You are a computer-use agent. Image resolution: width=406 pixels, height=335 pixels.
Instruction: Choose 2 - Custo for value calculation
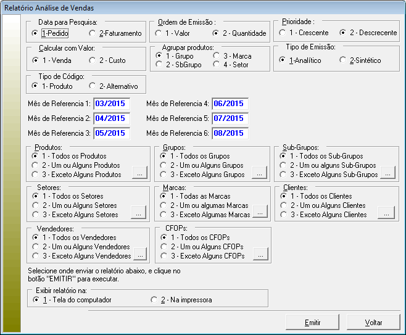click(x=93, y=60)
